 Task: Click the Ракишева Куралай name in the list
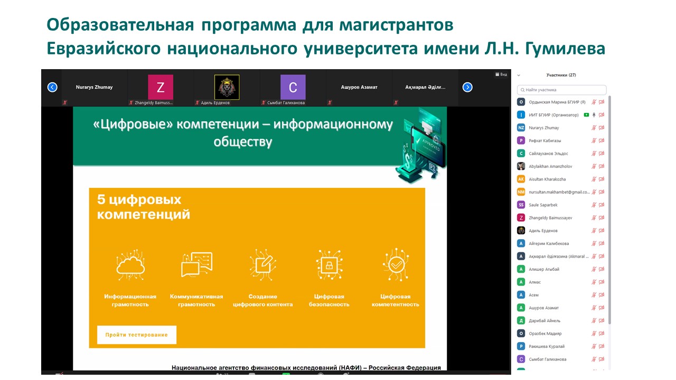547,347
